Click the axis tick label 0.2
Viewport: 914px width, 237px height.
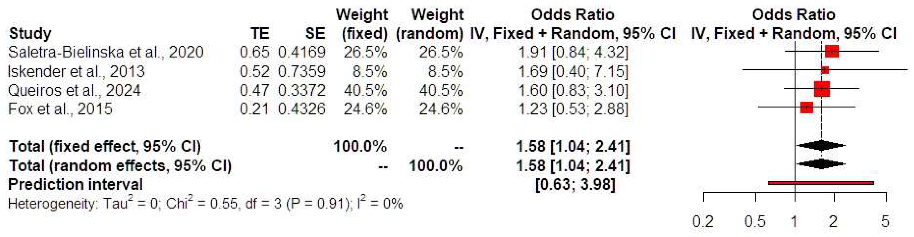[703, 222]
